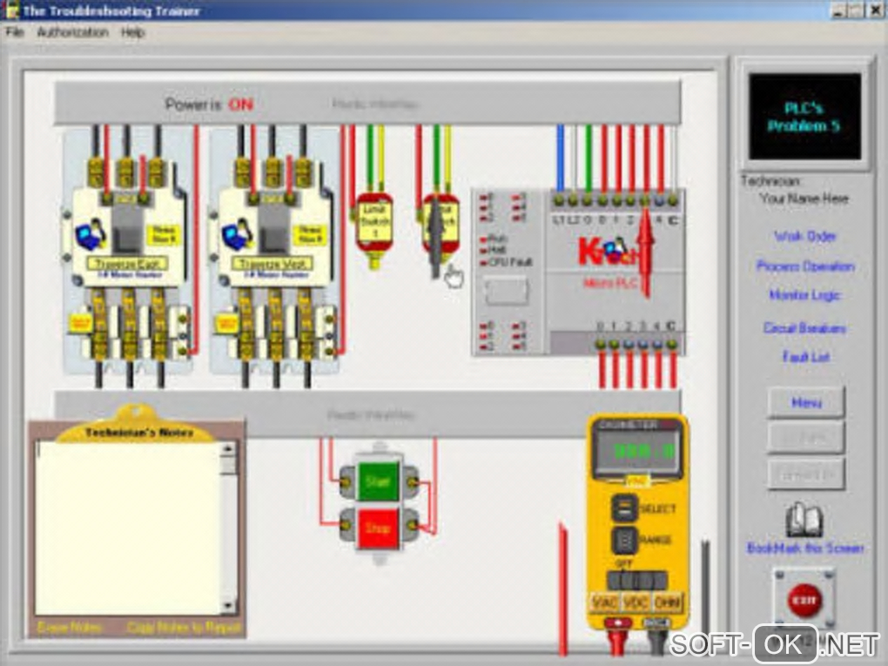Switch the meter to VAC mode
The width and height of the screenshot is (888, 666).
(603, 602)
